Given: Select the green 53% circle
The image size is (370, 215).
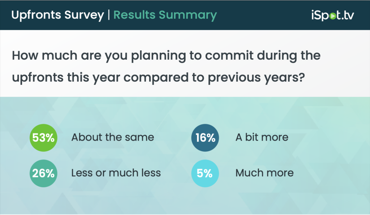Looking at the screenshot, I should click(x=43, y=138).
